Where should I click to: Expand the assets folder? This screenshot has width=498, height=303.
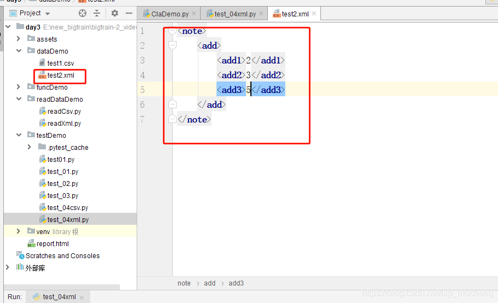[19, 39]
